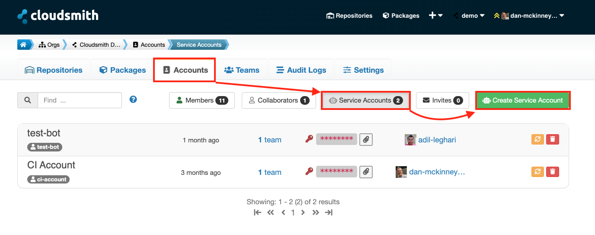Screen dimensions: 595x235
Task: Open the 1 team link for CI Account
Action: coord(270,172)
